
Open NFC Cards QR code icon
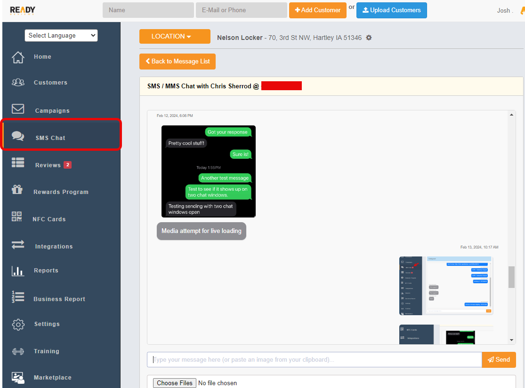click(x=17, y=217)
